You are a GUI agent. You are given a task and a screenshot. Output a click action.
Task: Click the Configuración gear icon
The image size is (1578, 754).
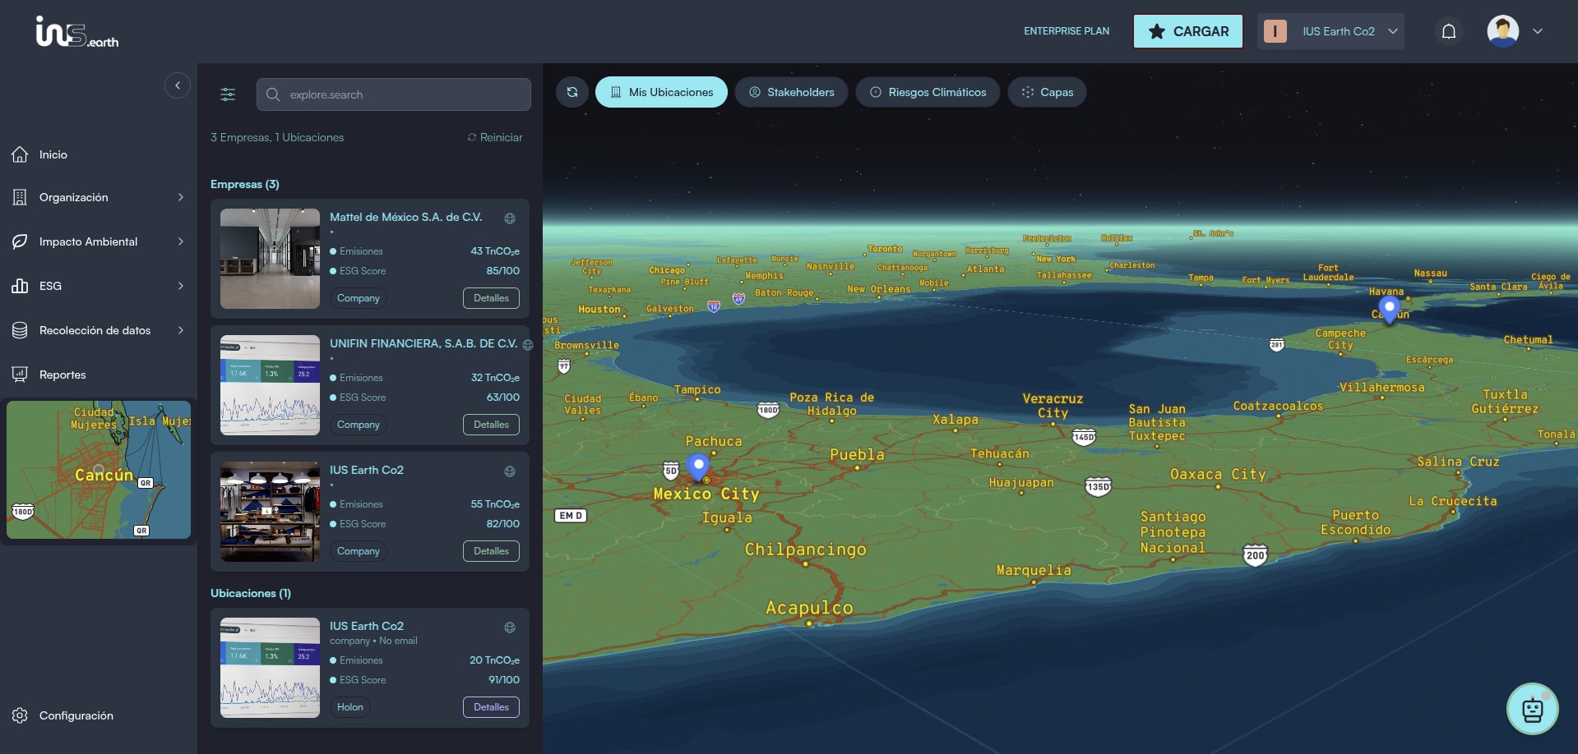tap(20, 715)
